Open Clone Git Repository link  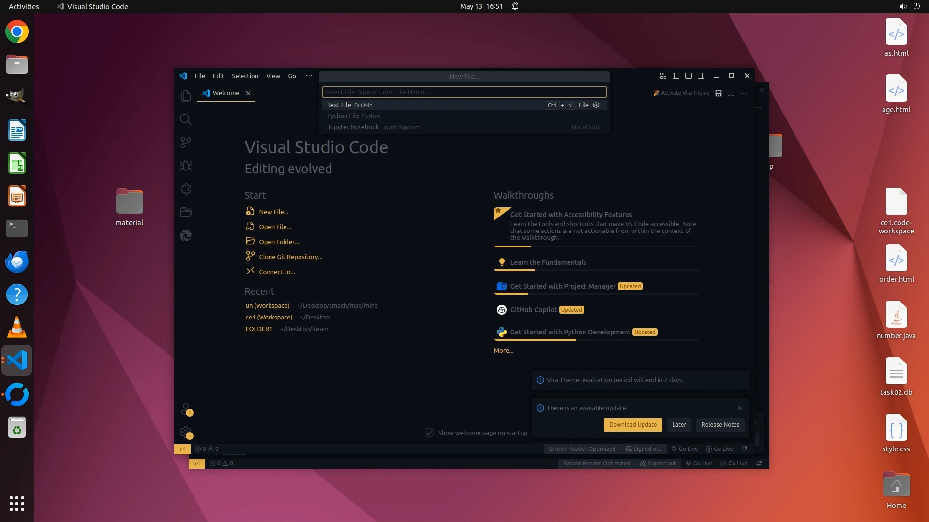pyautogui.click(x=290, y=257)
